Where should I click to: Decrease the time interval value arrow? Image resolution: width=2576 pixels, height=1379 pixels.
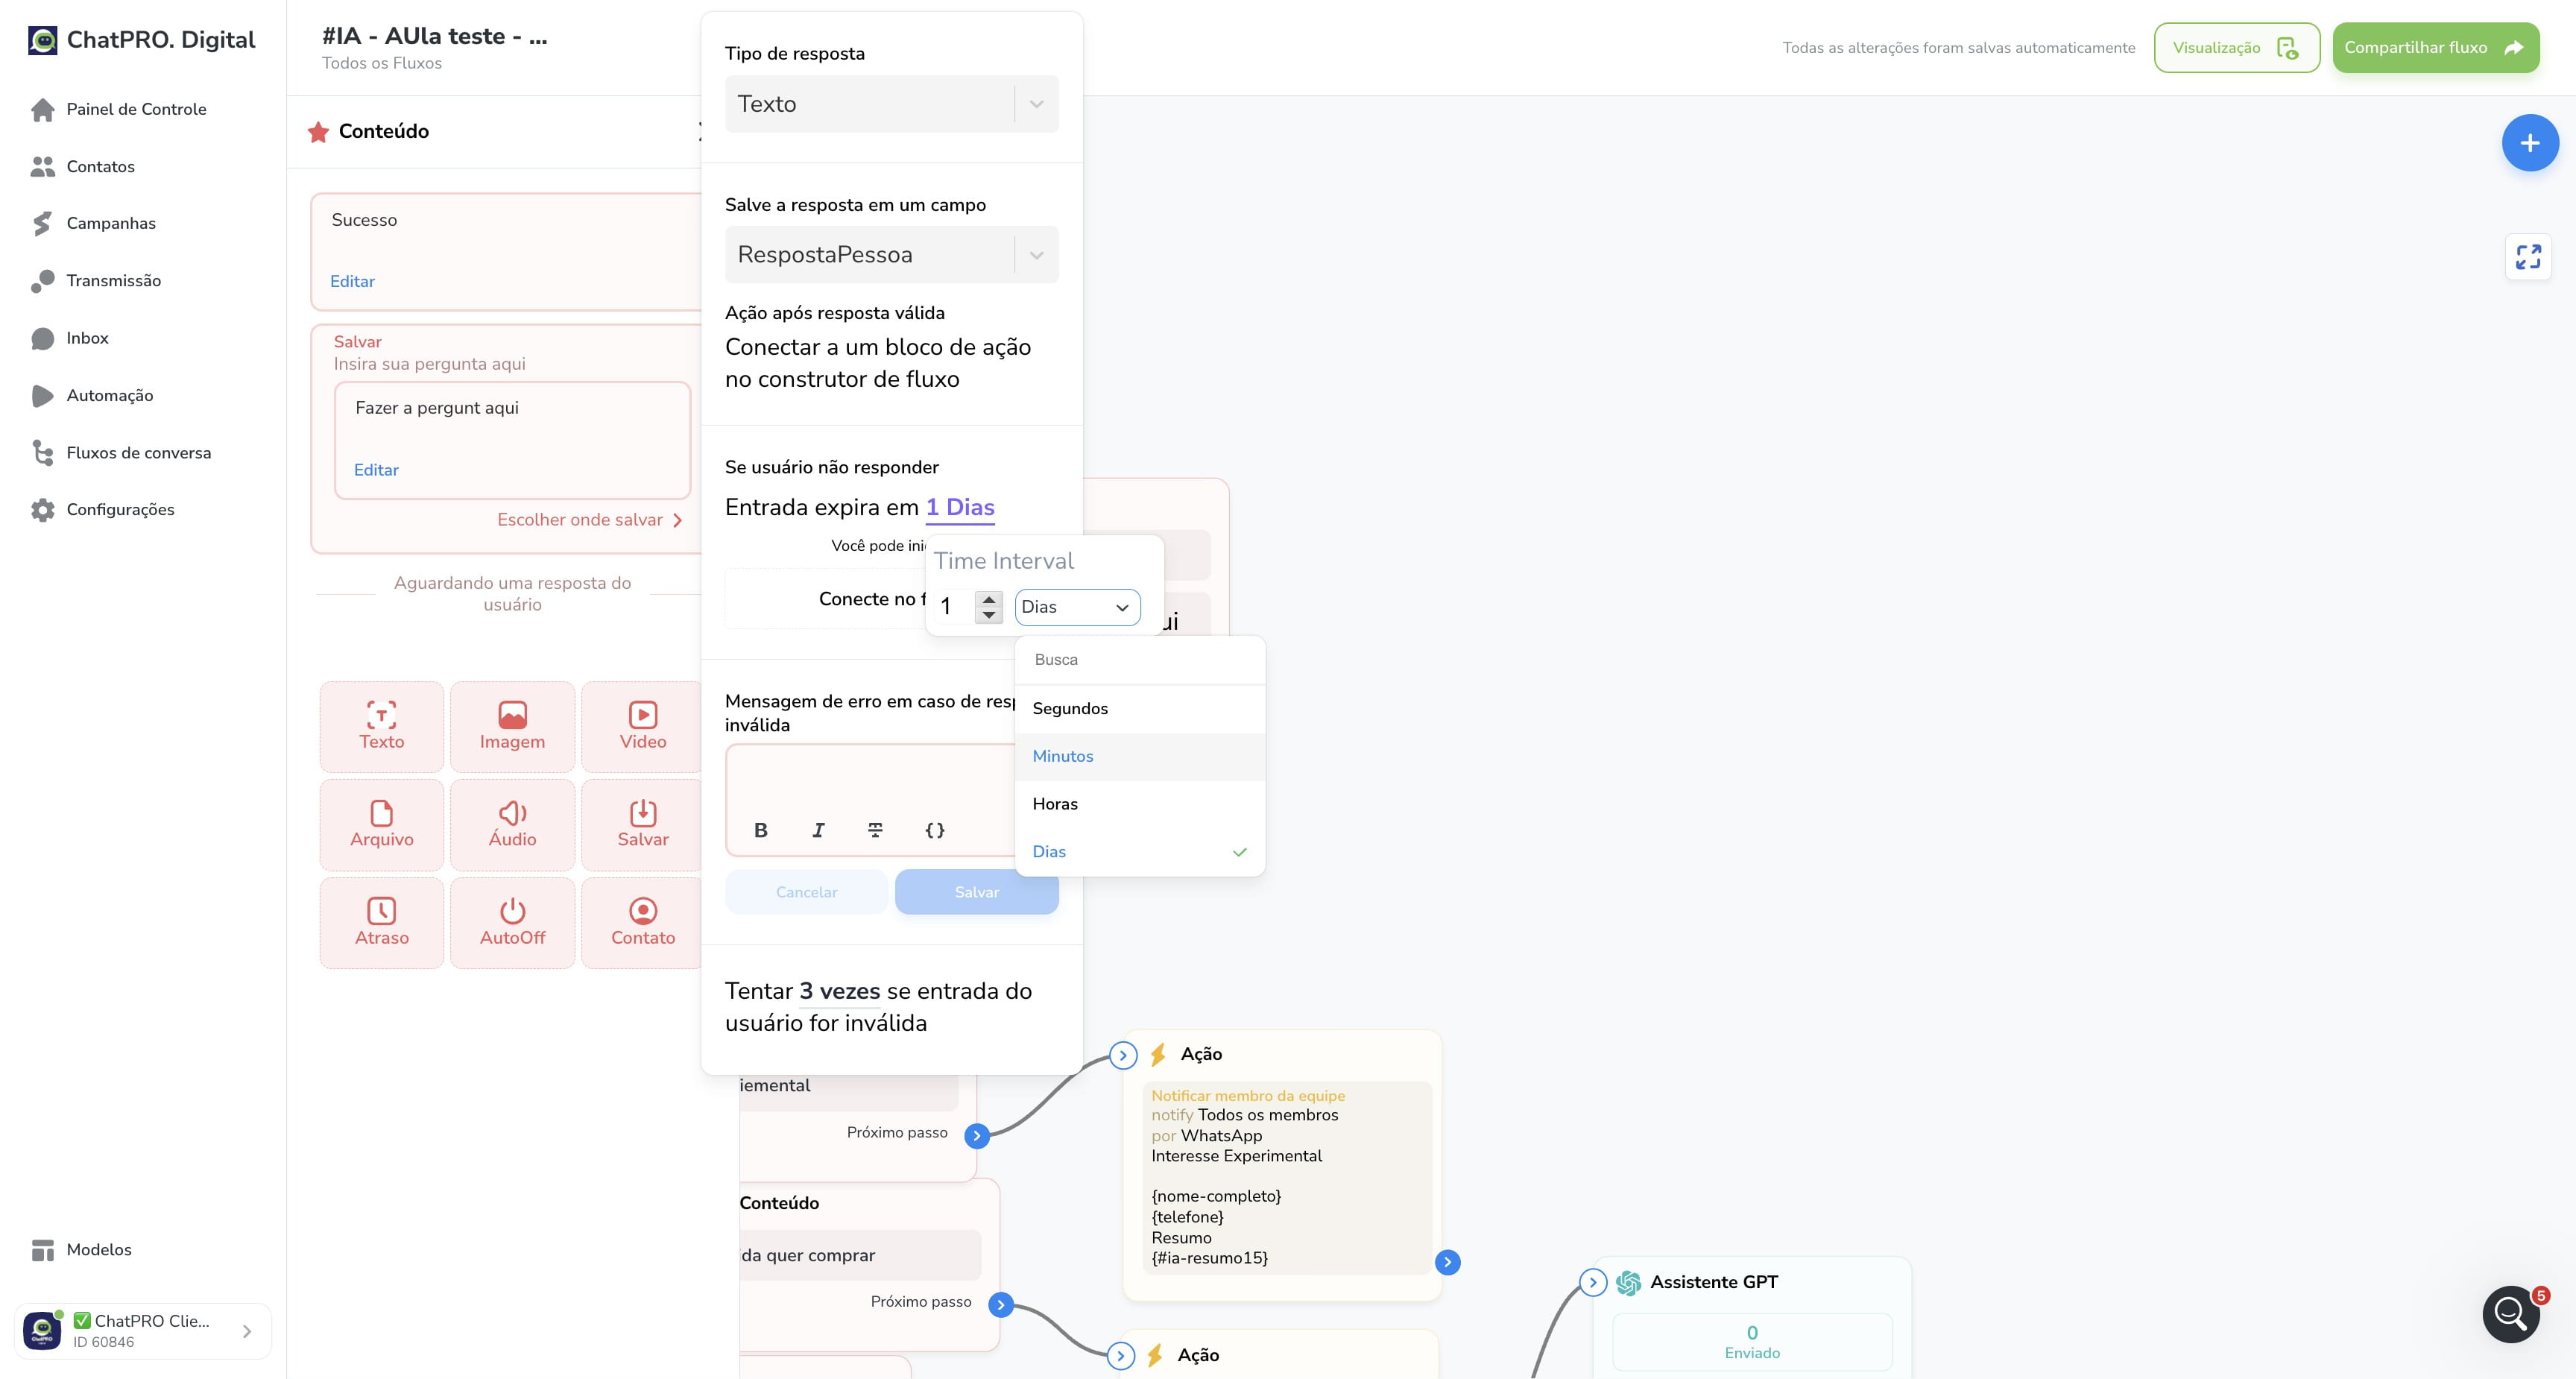(x=989, y=615)
